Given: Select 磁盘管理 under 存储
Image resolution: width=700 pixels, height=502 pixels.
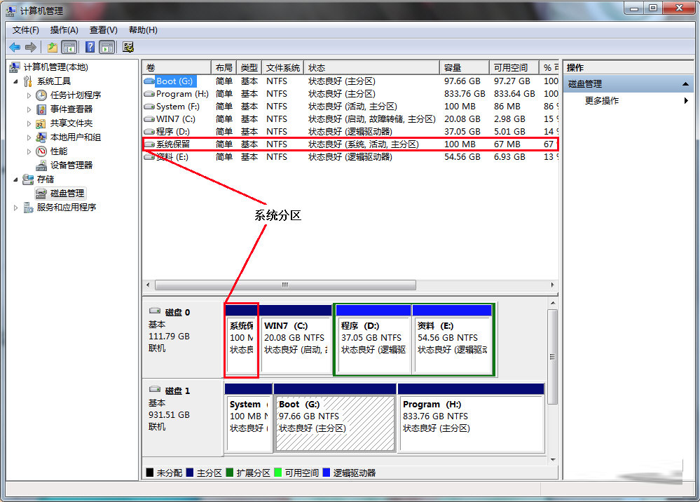Looking at the screenshot, I should [67, 193].
